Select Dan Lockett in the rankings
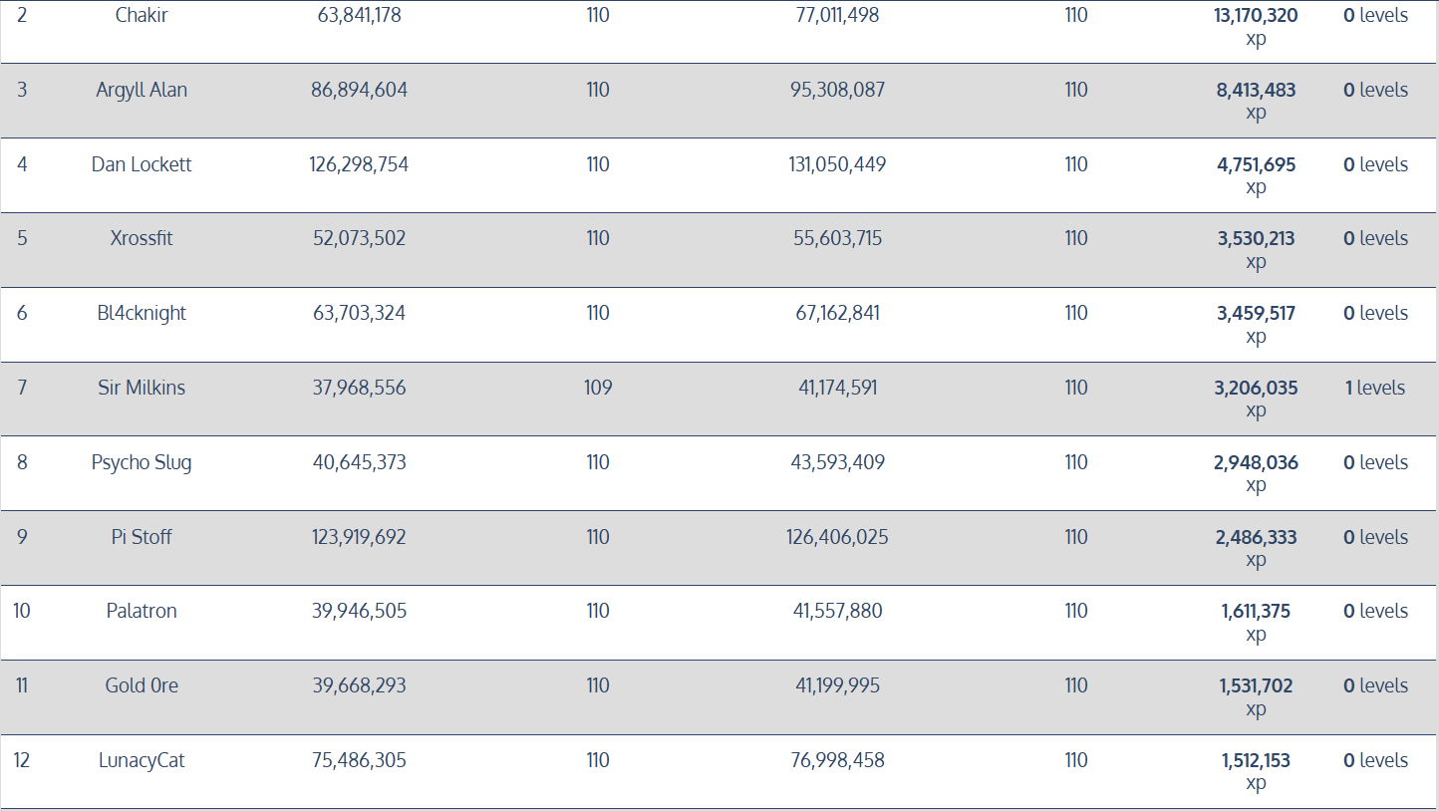Viewport: 1439px width, 811px height. click(142, 164)
